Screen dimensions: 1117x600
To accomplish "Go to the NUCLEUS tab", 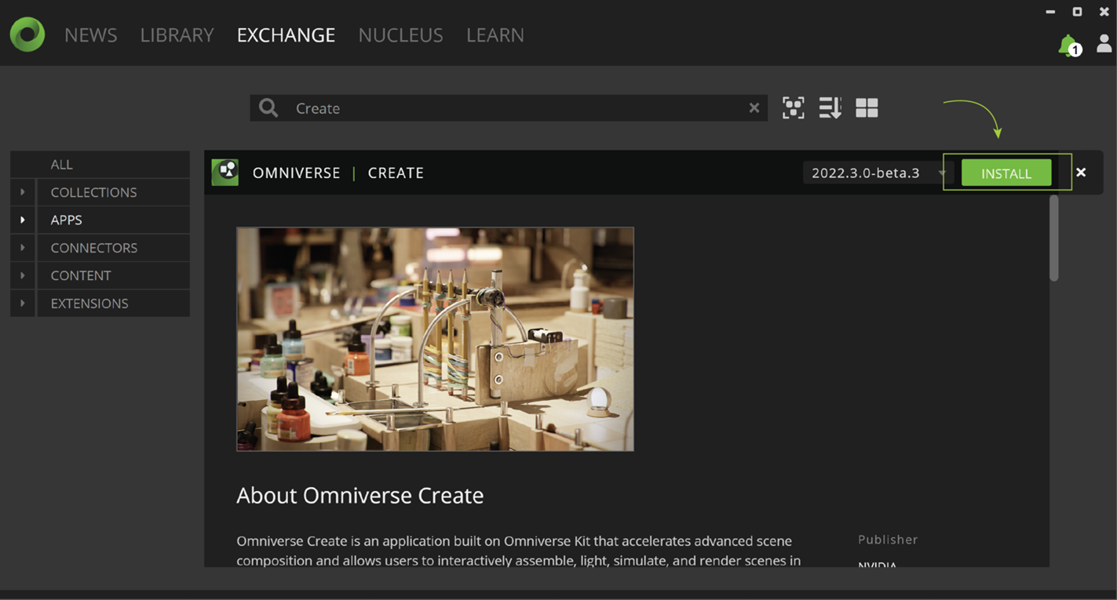I will click(400, 35).
